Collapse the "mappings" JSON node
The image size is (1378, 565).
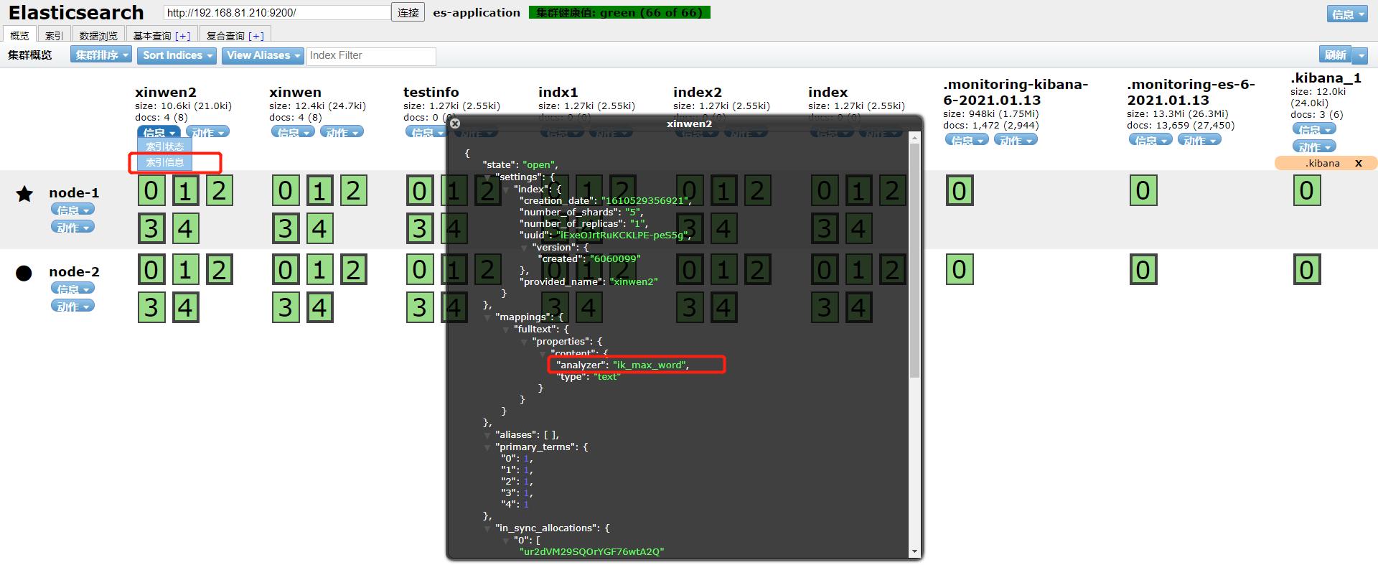coord(488,317)
